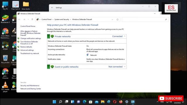Viewport: 187px width, 105px height.
Task: Expand the Guest or public networks chevron
Action: point(124,66)
